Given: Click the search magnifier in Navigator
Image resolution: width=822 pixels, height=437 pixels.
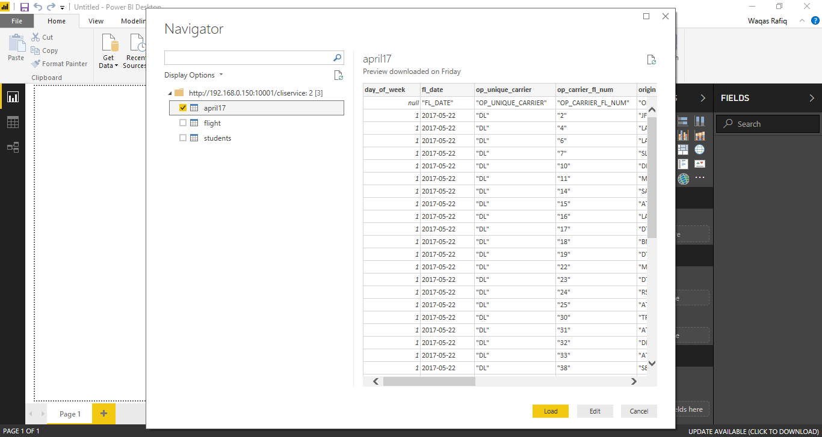Looking at the screenshot, I should point(338,58).
